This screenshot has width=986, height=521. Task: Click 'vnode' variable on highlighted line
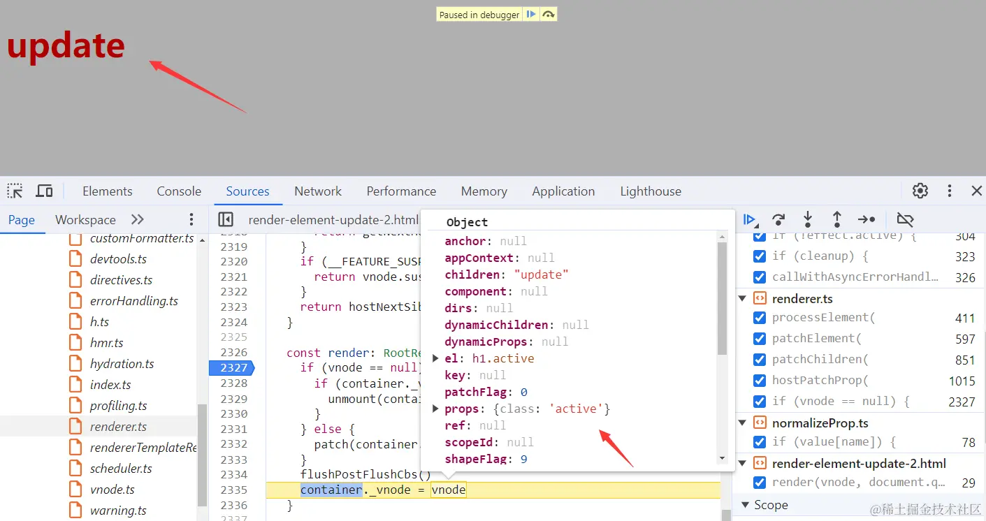point(449,490)
